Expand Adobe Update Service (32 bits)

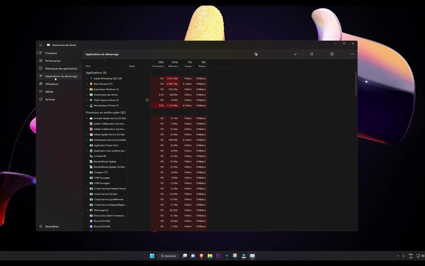pyautogui.click(x=87, y=134)
